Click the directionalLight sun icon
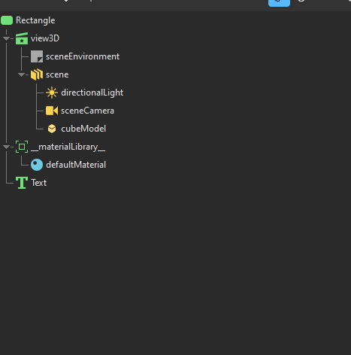The image size is (351, 355). tap(52, 93)
